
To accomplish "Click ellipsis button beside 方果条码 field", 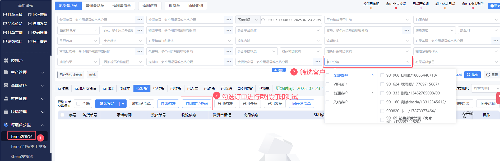I will pos(496,41).
